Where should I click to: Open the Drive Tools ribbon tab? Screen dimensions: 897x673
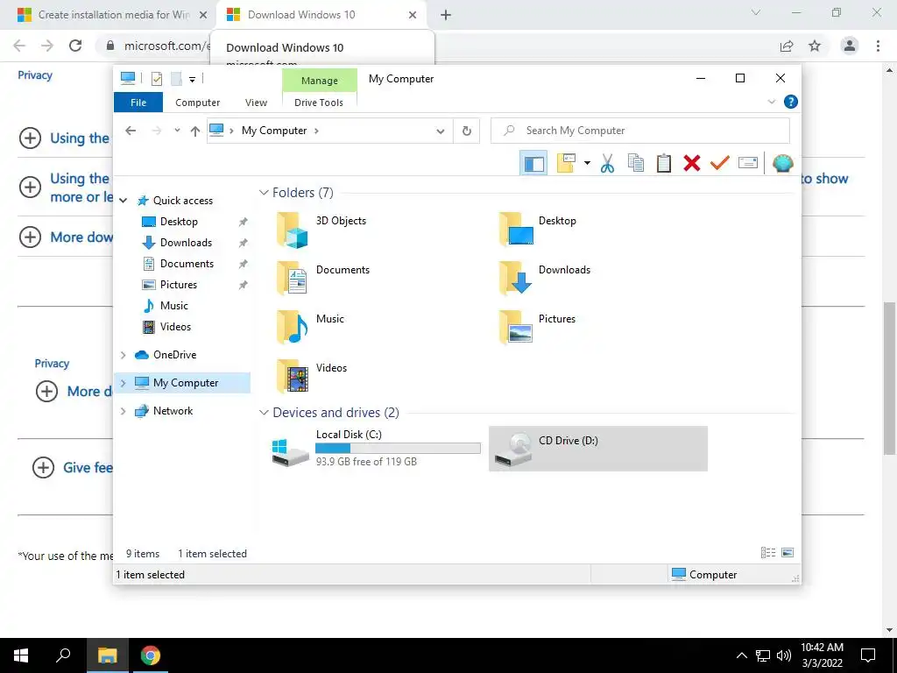(x=319, y=103)
